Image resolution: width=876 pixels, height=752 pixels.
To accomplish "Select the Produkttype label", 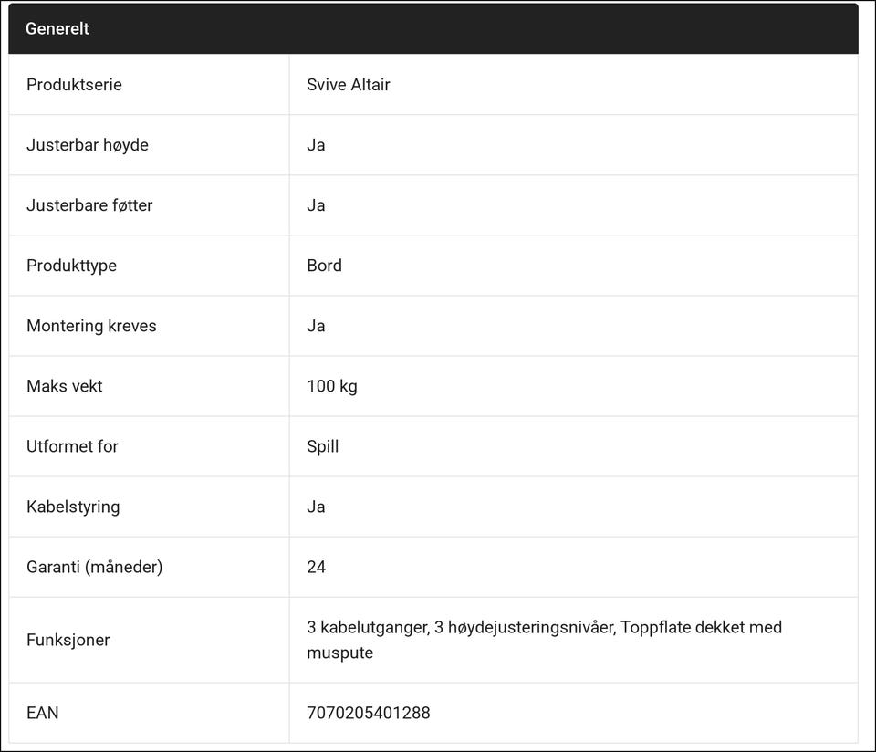I will coord(71,266).
